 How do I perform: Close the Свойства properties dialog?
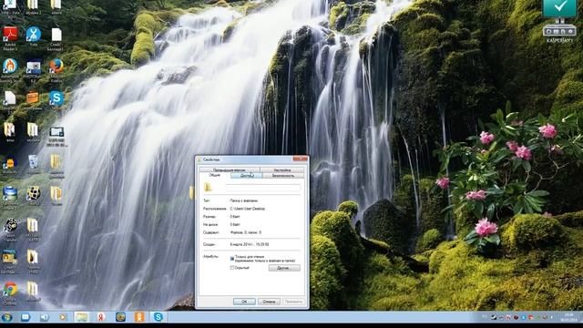click(300, 159)
